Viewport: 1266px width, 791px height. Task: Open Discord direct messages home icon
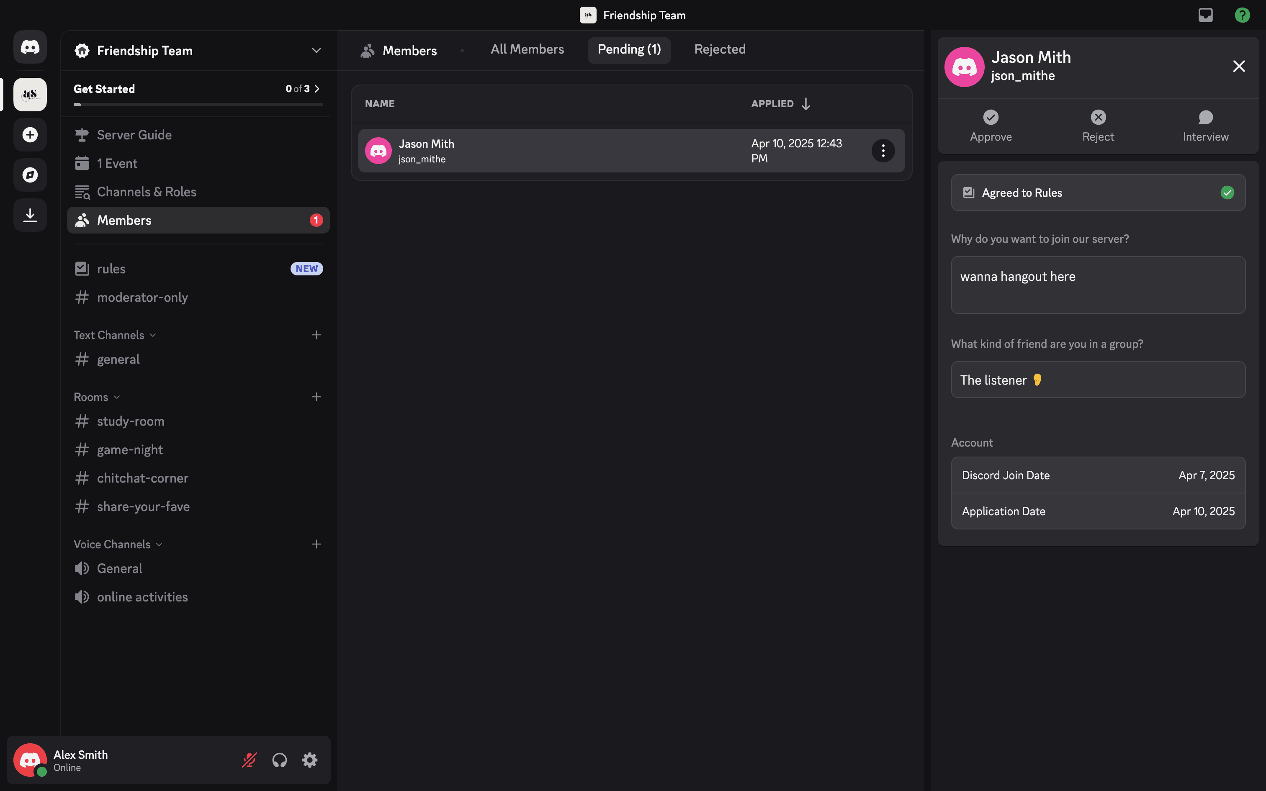tap(30, 47)
